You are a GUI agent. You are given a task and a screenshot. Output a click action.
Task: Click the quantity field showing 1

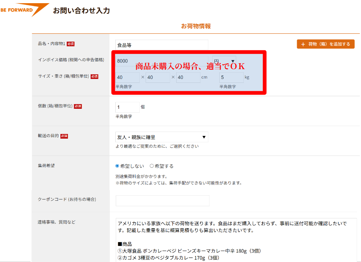127,106
